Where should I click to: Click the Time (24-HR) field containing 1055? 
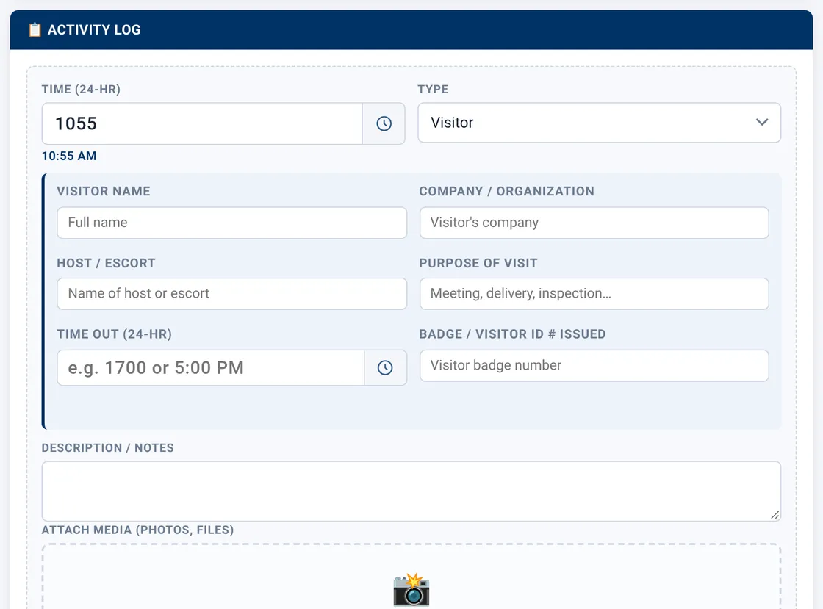coord(202,123)
